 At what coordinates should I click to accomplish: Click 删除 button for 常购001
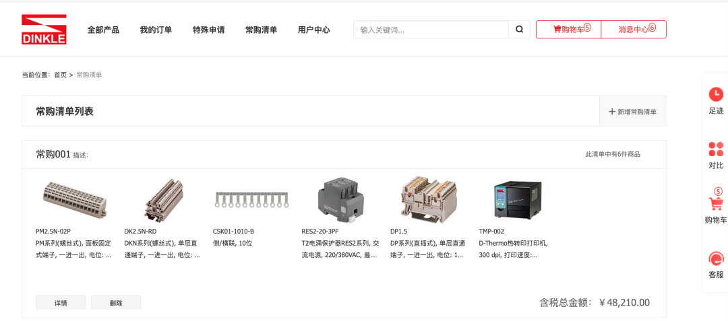click(116, 303)
